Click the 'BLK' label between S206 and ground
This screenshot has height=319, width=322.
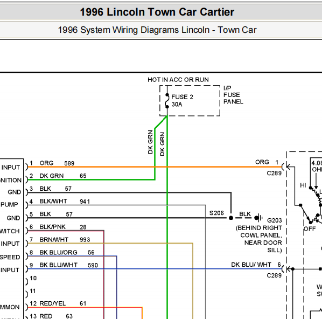[x=245, y=214]
